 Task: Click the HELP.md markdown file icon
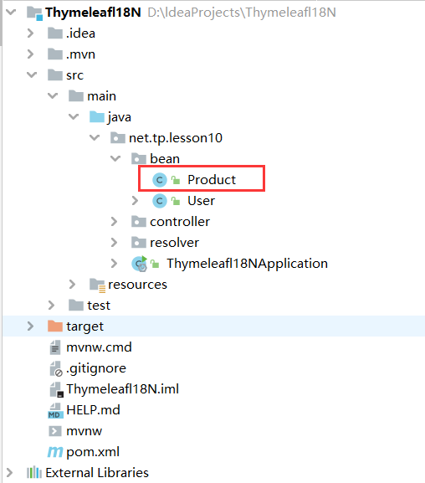pyautogui.click(x=55, y=410)
